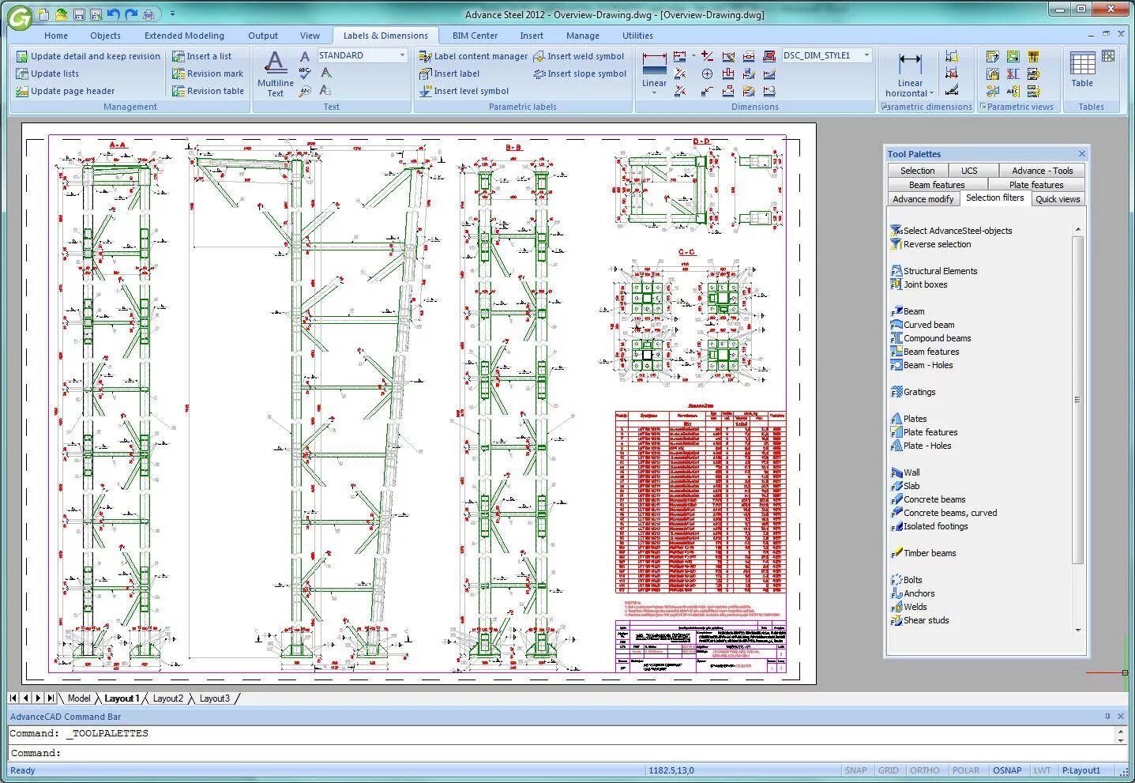Click Insert weld symbol
Screen dimensions: 1135x783
pos(578,56)
